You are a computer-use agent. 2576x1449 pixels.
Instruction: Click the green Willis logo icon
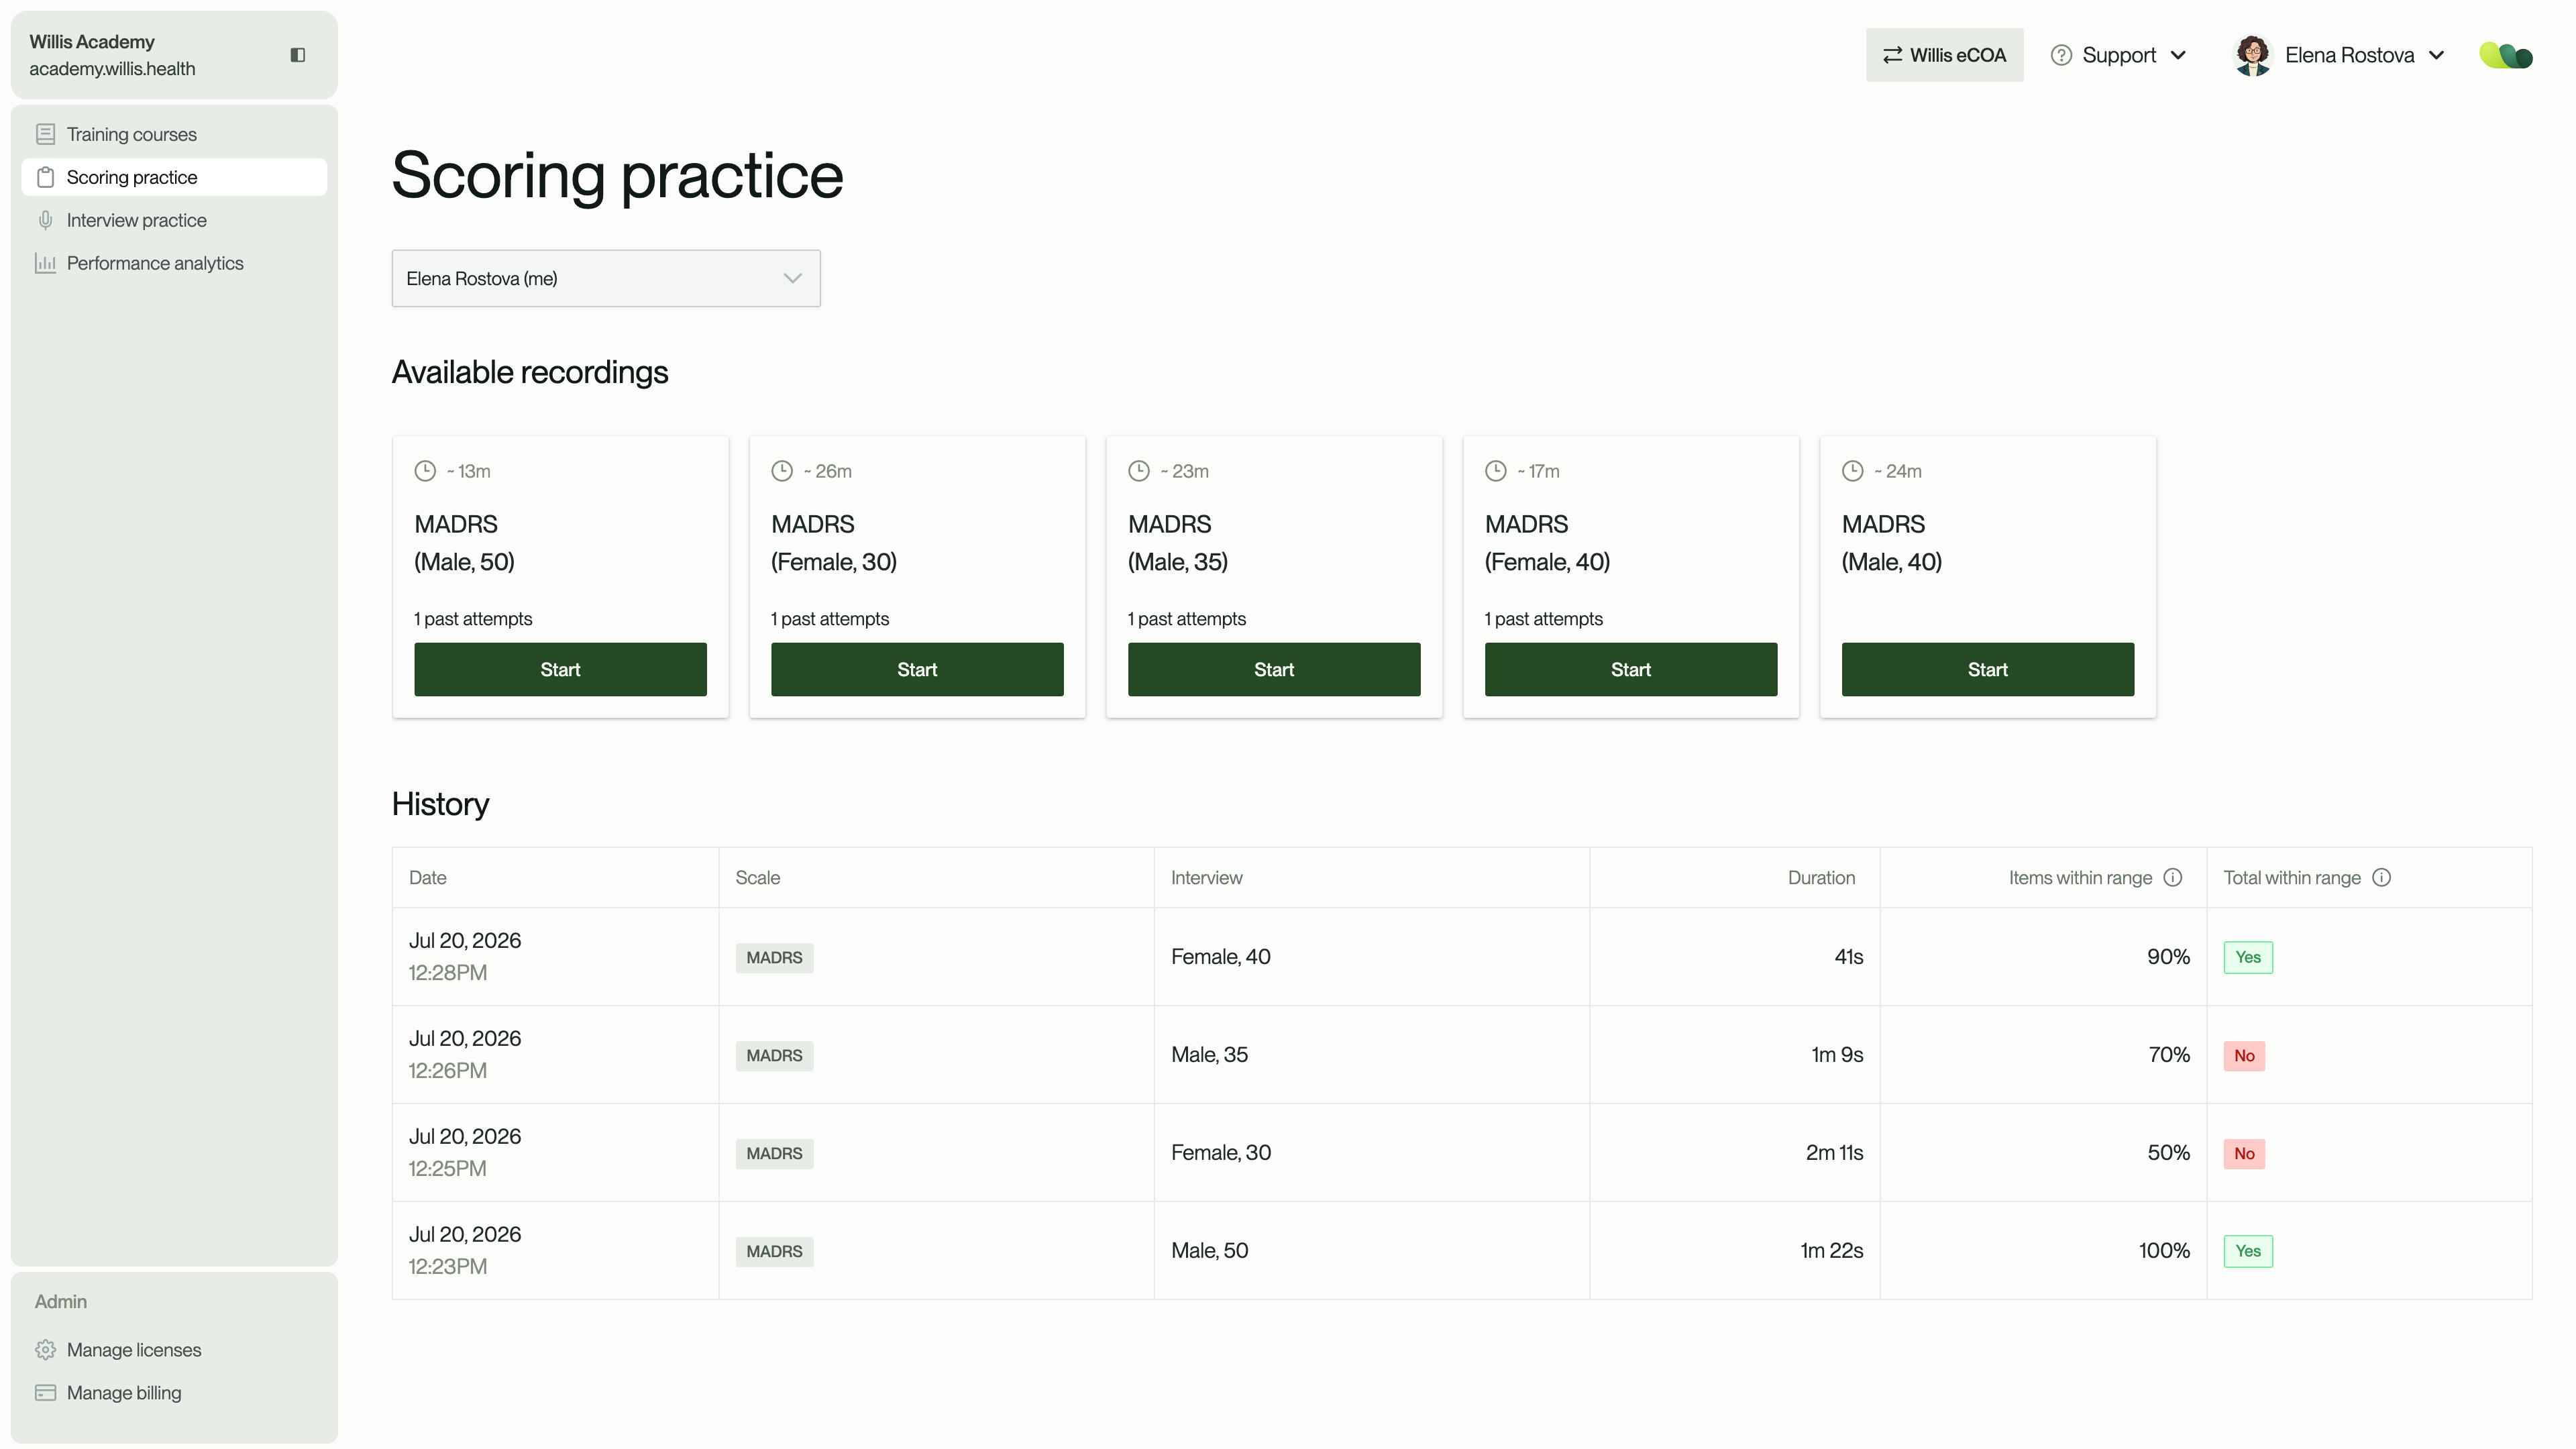2506,55
